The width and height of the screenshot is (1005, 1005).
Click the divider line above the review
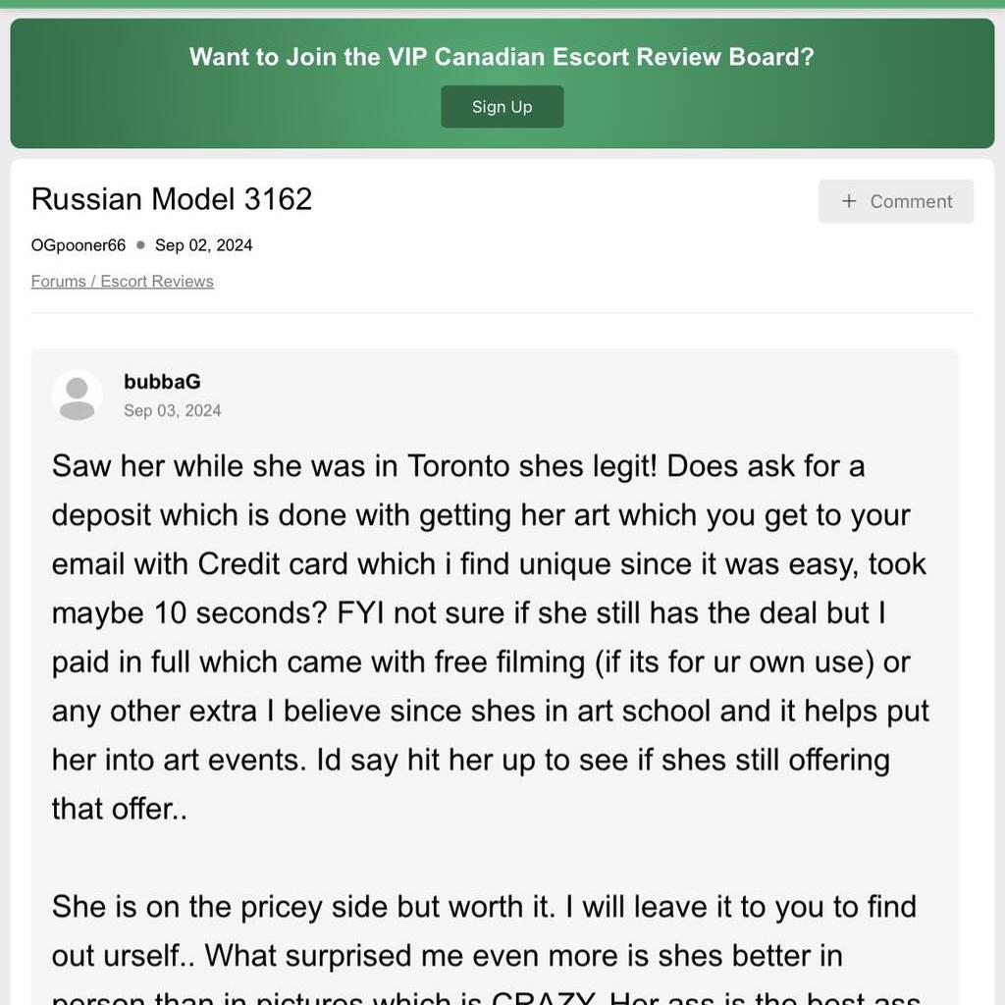click(502, 312)
